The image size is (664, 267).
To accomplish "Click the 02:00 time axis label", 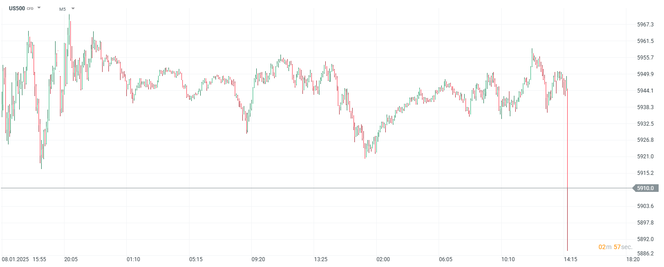I will click(x=383, y=259).
